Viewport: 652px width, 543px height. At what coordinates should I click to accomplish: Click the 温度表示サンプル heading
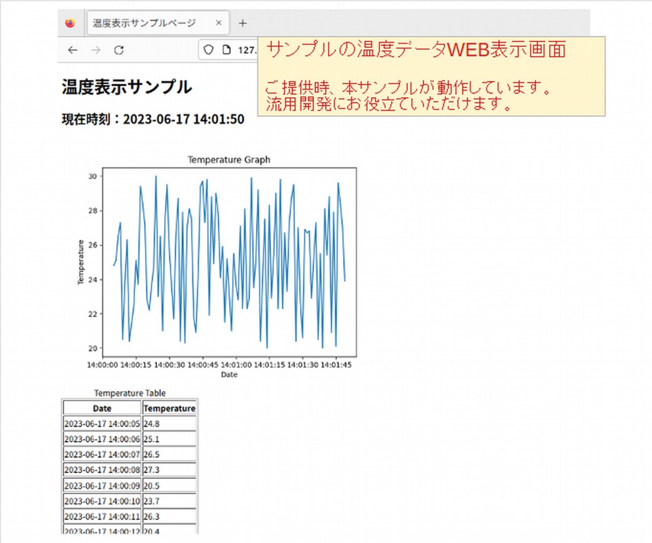127,87
